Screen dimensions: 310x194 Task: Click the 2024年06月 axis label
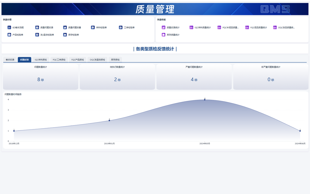point(300,144)
